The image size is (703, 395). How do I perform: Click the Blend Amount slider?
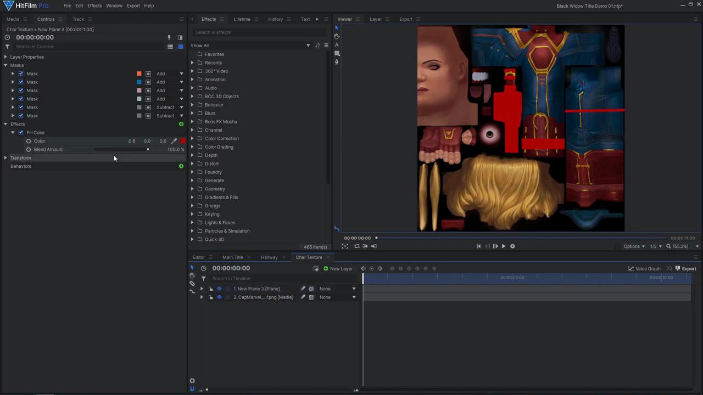pos(121,149)
